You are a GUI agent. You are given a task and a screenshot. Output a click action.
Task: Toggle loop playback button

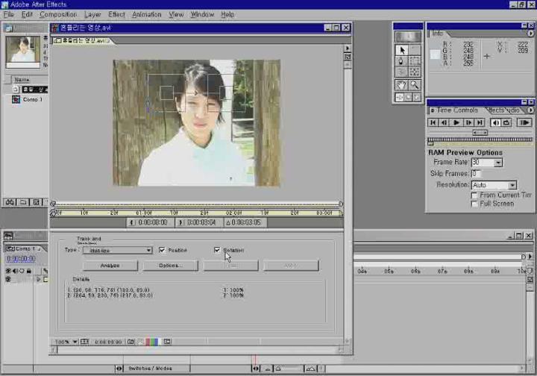[506, 122]
